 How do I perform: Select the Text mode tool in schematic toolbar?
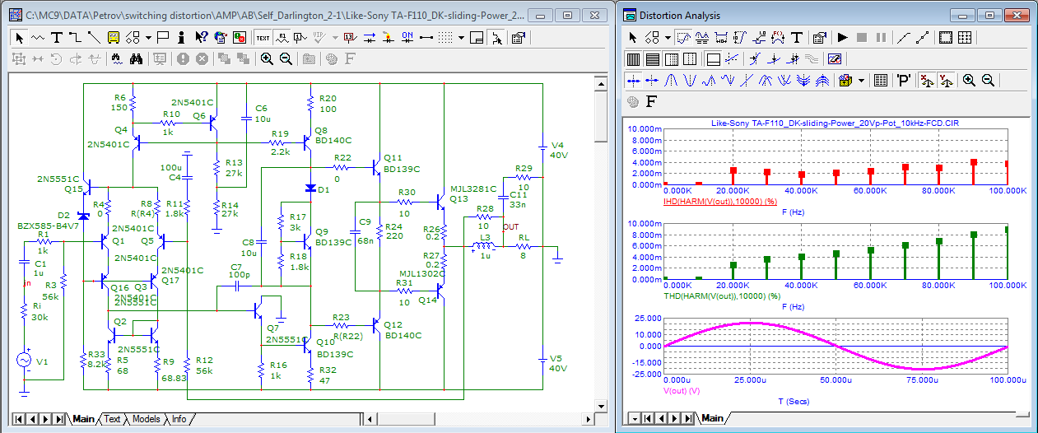point(56,37)
